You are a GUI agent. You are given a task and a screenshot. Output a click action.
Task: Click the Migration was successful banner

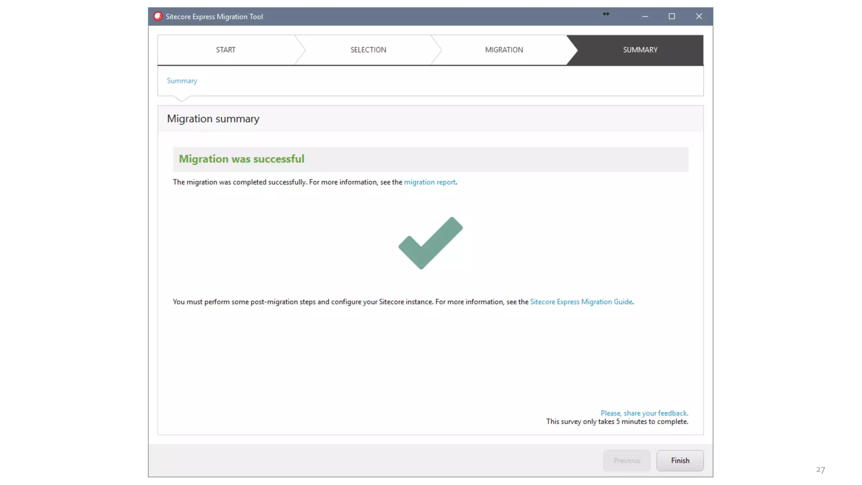coord(242,159)
